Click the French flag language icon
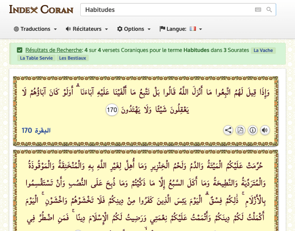The image size is (295, 231). 193,29
